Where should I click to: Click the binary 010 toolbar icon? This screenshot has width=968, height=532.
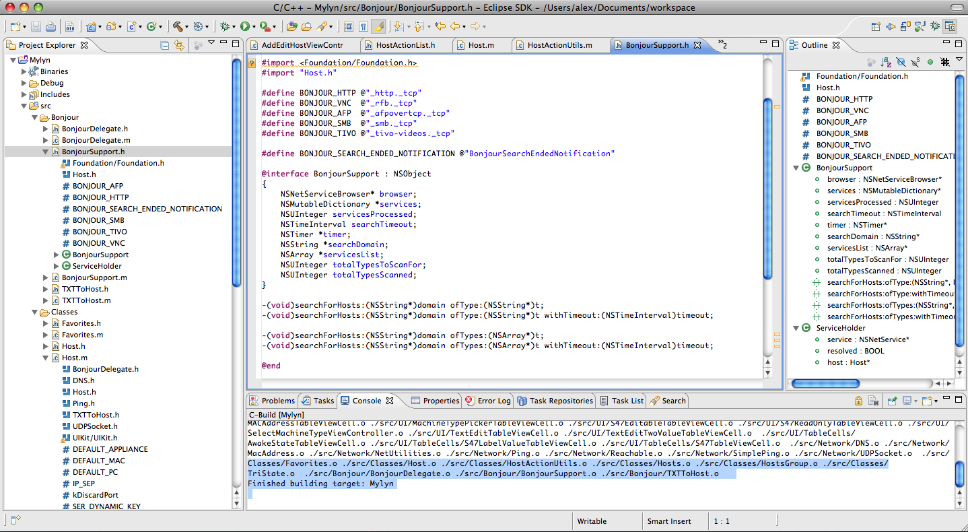tap(69, 26)
